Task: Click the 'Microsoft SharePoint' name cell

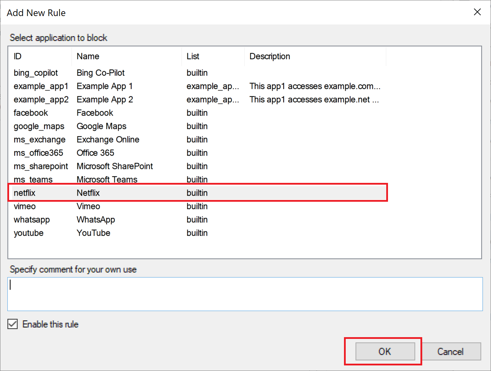Action: 115,166
